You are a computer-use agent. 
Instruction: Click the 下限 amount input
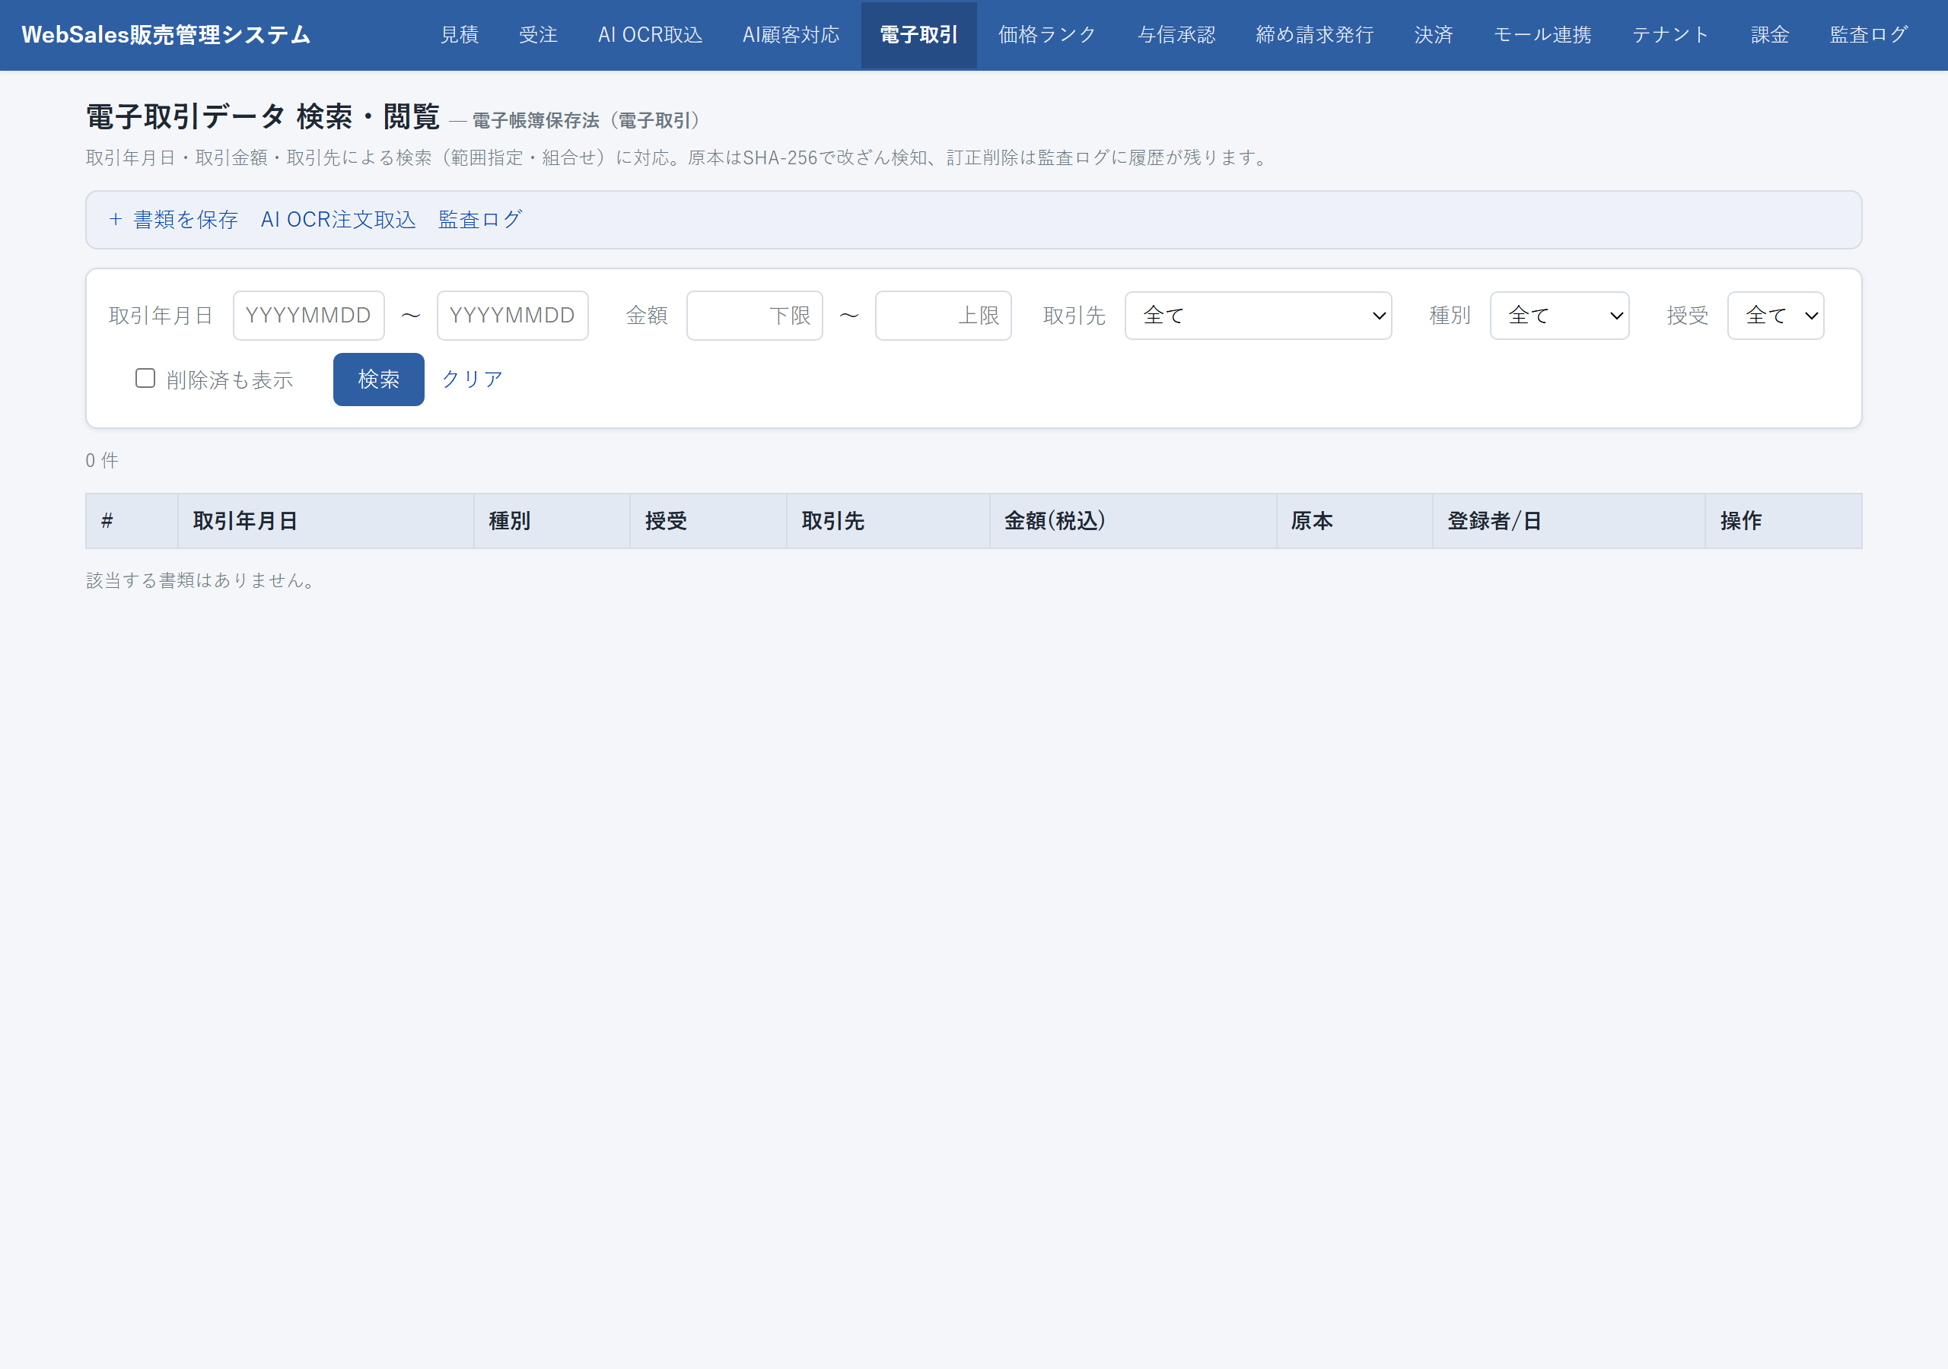(754, 316)
